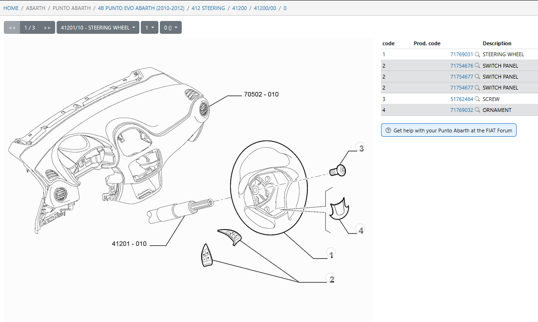
Task: Open product code 71769032 link
Action: 461,110
